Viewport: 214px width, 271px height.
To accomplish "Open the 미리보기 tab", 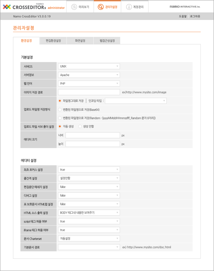I will coord(80,7).
